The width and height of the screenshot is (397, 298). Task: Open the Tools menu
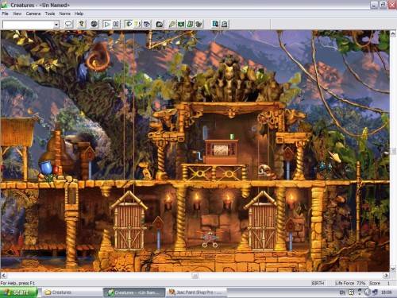pyautogui.click(x=50, y=14)
